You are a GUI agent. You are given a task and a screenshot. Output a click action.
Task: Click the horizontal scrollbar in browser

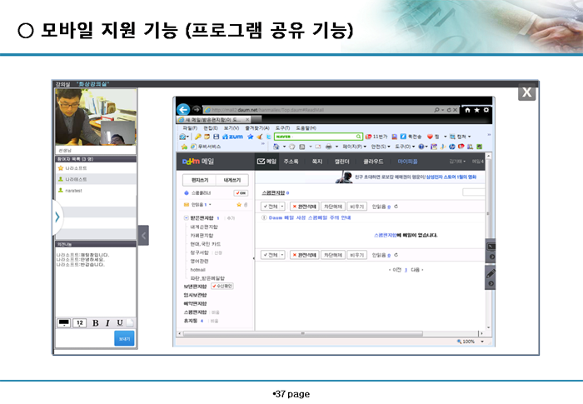302,333
